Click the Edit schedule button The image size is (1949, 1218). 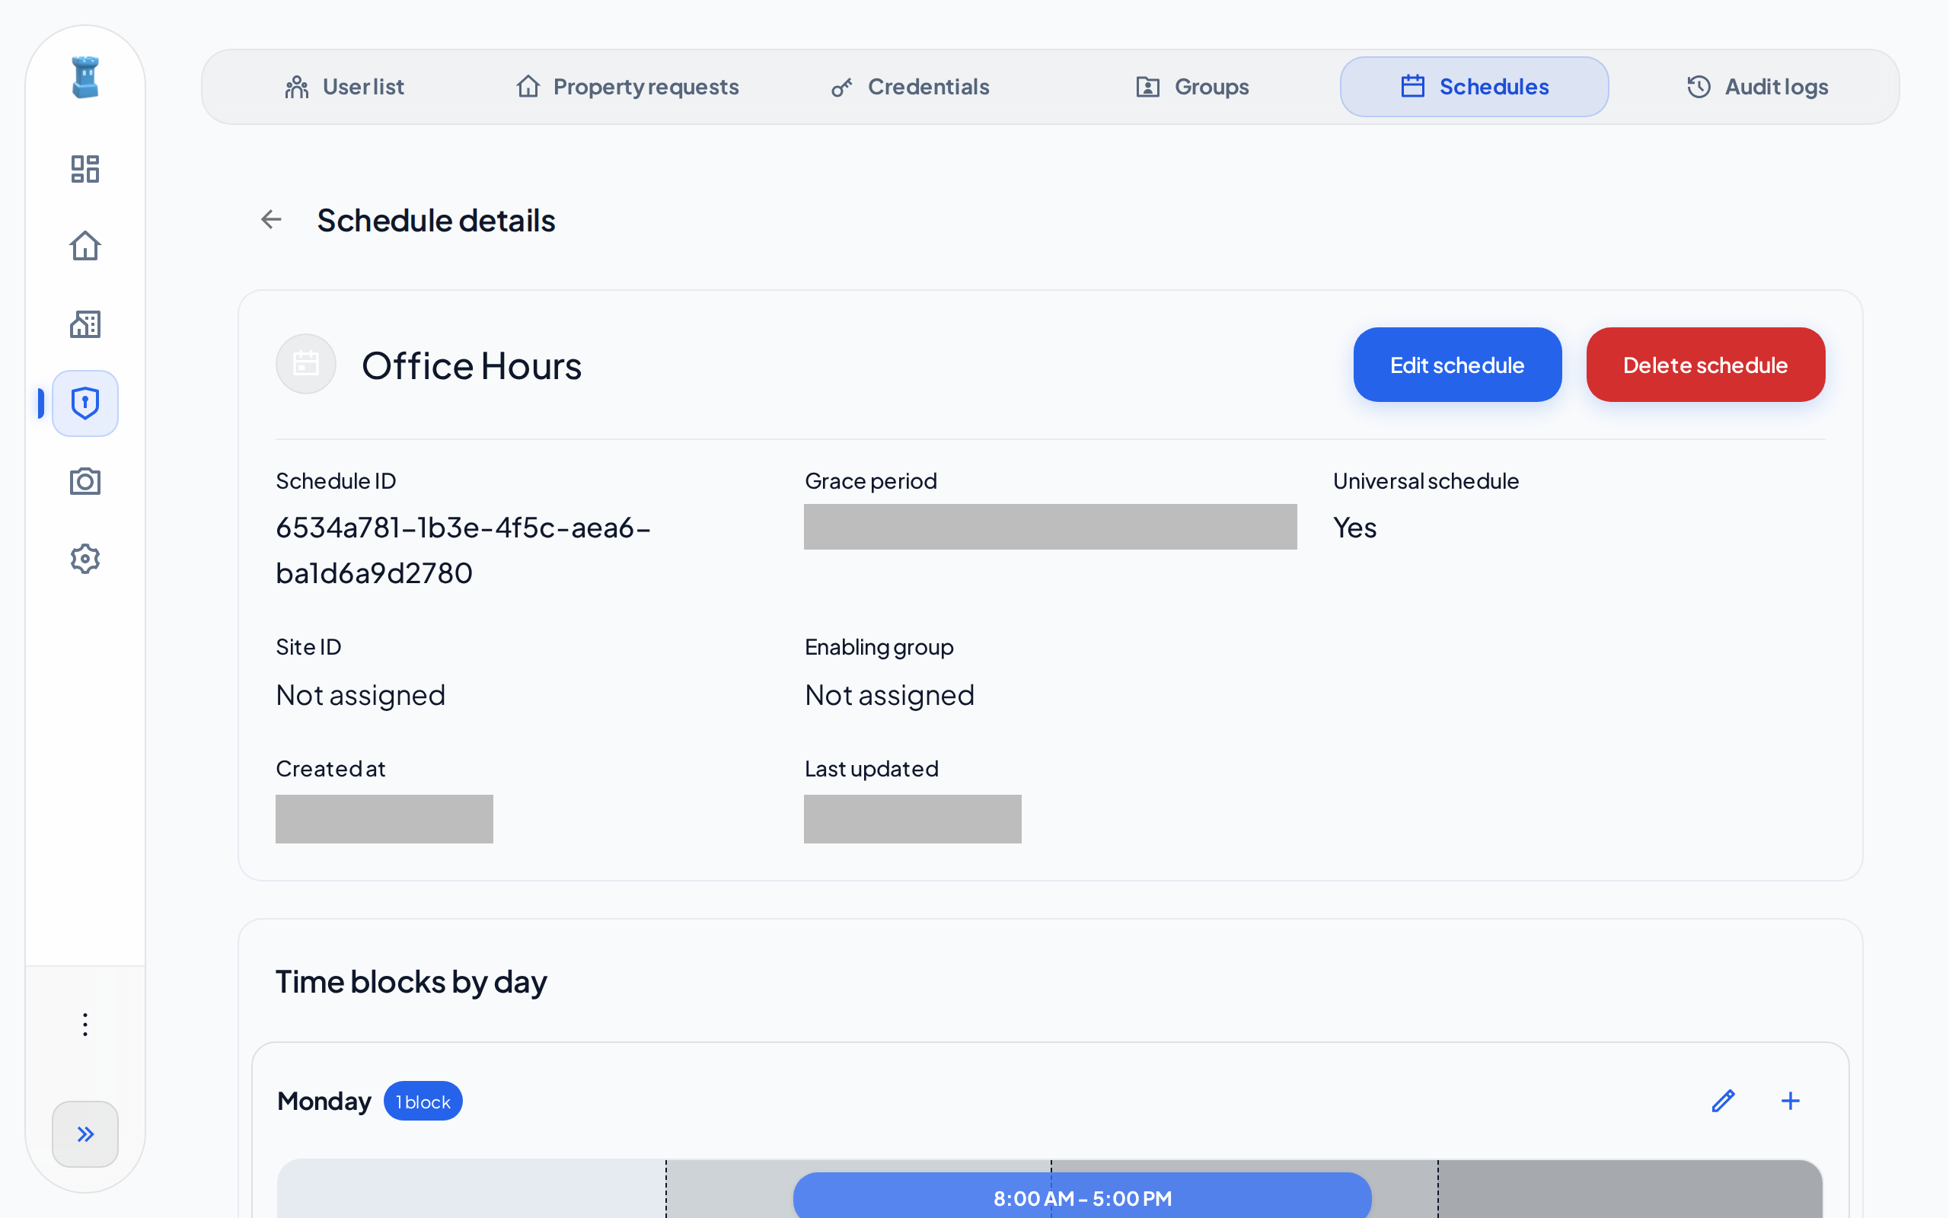coord(1458,365)
